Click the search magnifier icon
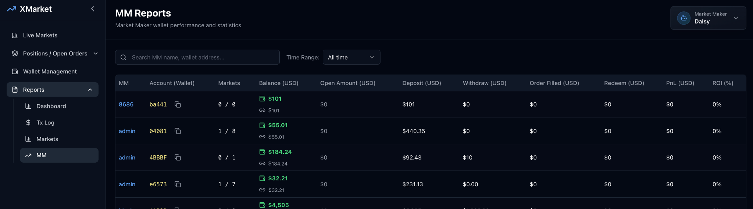This screenshot has width=753, height=209. 124,57
